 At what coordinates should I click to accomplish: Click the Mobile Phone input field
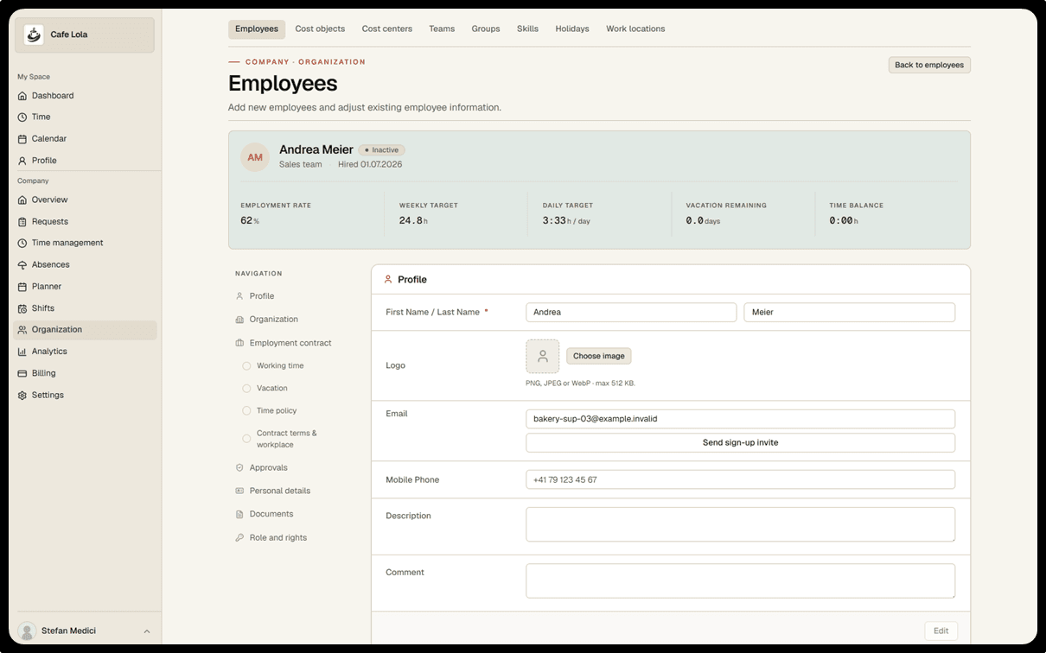tap(740, 479)
